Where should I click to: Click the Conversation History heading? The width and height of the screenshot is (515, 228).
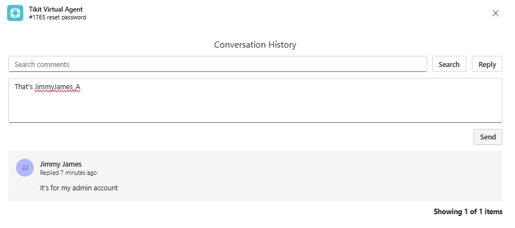coord(255,44)
